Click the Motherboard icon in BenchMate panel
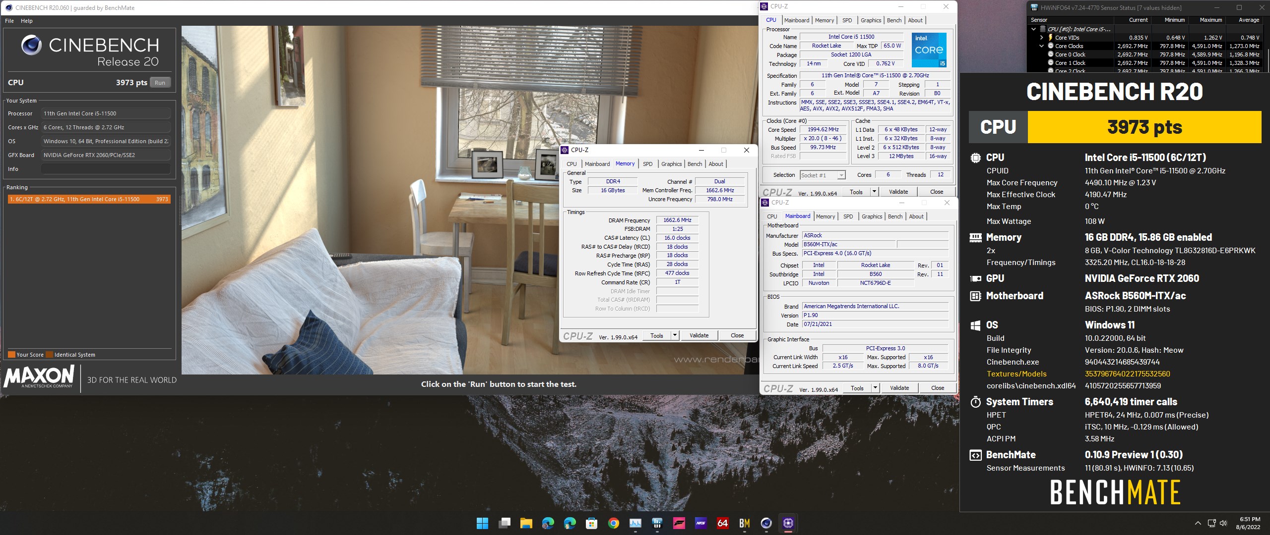Viewport: 1270px width, 535px height. (975, 296)
